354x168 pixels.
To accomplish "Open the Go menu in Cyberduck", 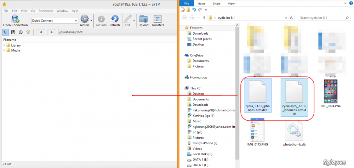I will [33, 11].
